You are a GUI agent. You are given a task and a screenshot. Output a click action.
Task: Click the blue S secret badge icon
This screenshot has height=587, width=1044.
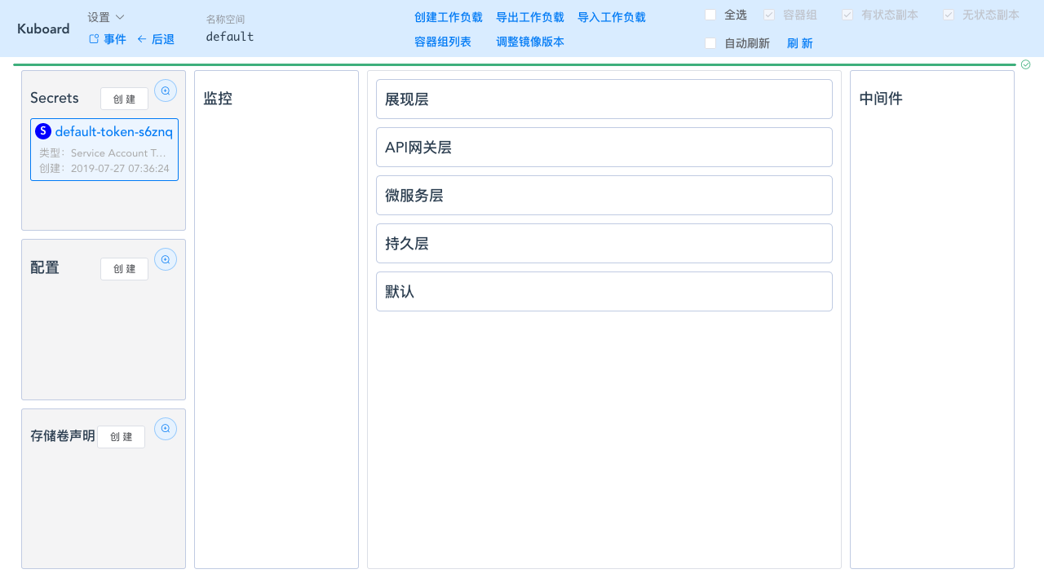point(42,130)
